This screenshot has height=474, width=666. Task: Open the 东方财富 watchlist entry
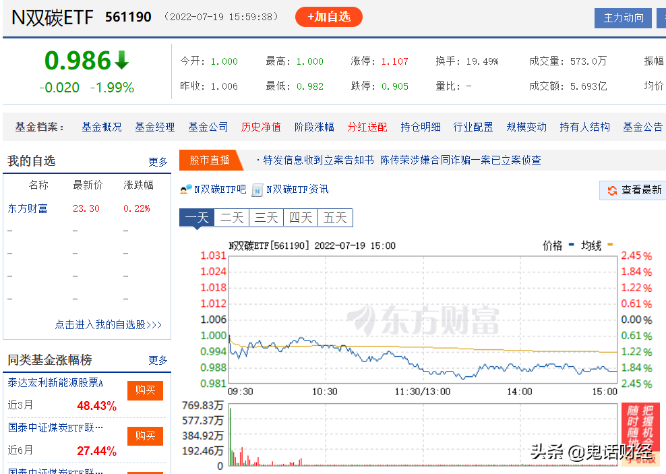[28, 208]
